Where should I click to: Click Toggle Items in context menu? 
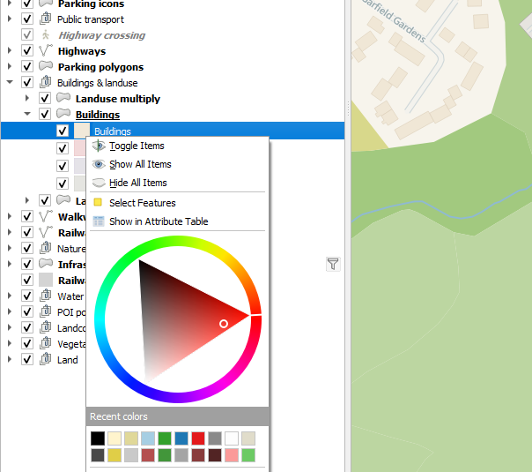[x=137, y=146]
